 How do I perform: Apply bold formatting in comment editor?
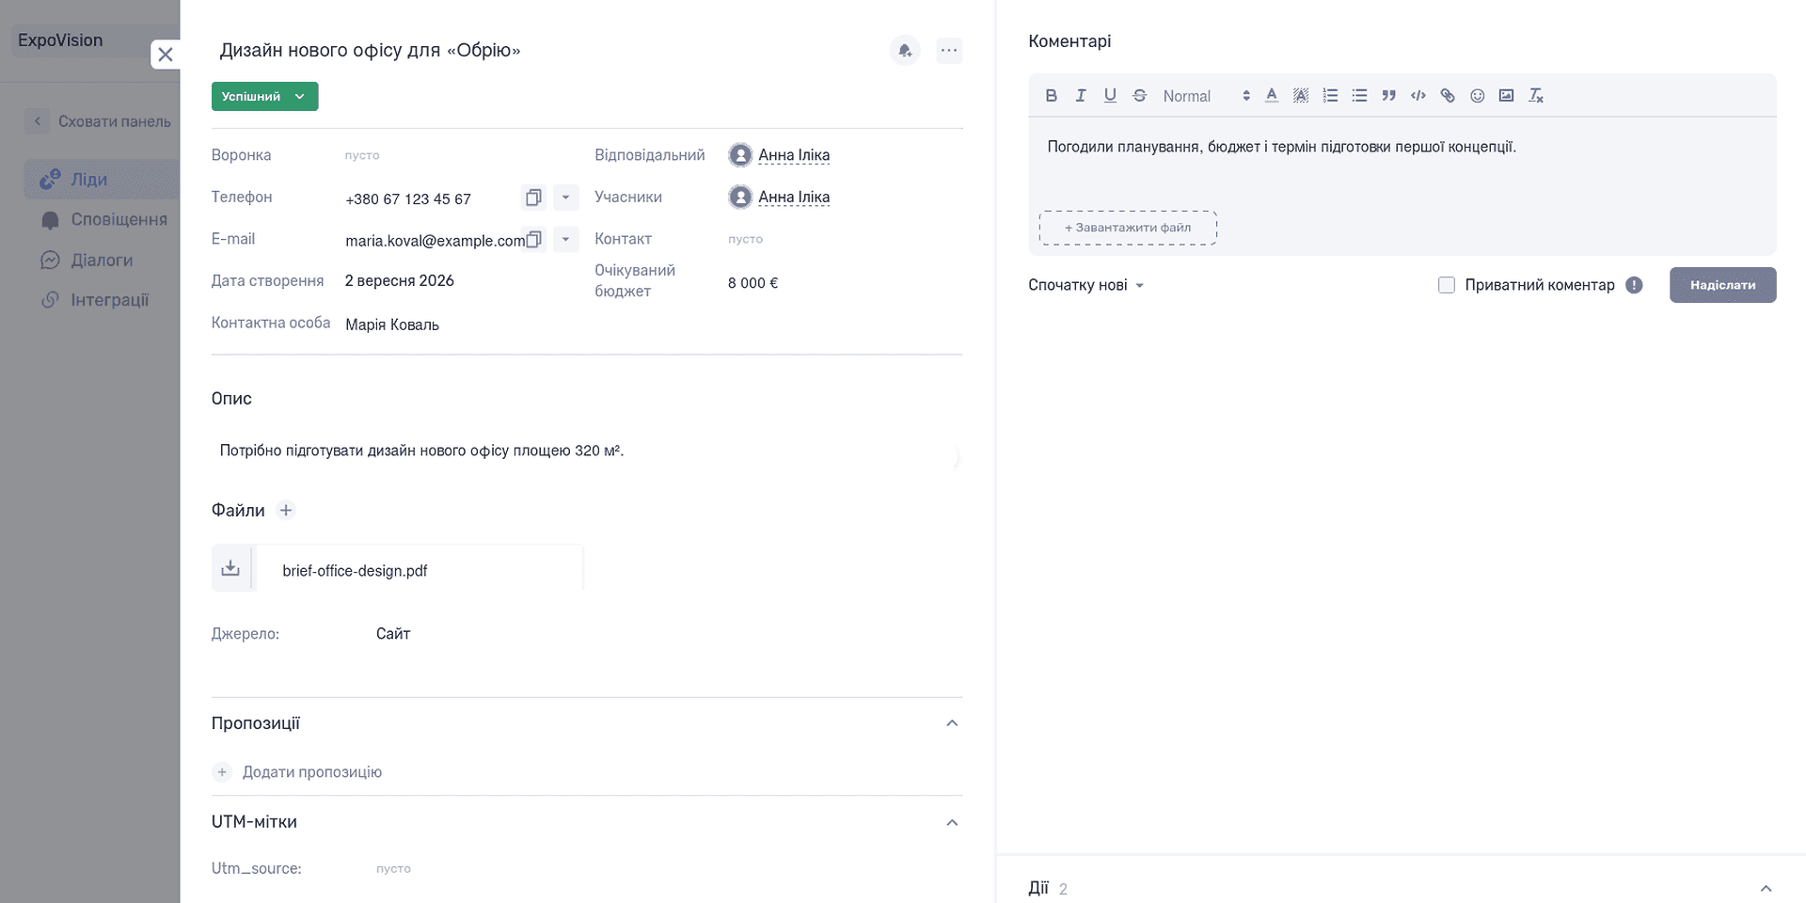click(1051, 95)
